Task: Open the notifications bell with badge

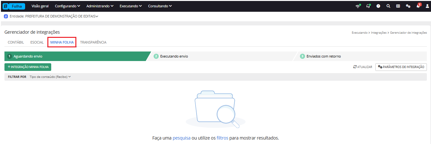Action: tap(418, 6)
